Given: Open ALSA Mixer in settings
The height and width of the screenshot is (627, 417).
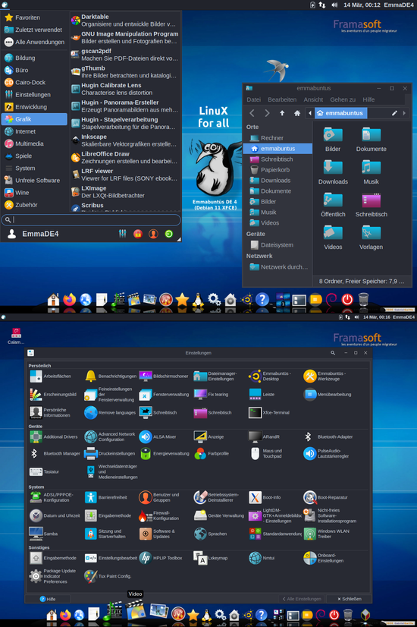Looking at the screenshot, I should pos(158,436).
